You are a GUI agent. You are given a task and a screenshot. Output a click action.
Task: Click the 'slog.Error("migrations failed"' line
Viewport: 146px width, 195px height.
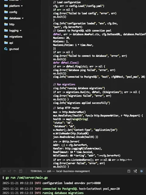coord(82,96)
